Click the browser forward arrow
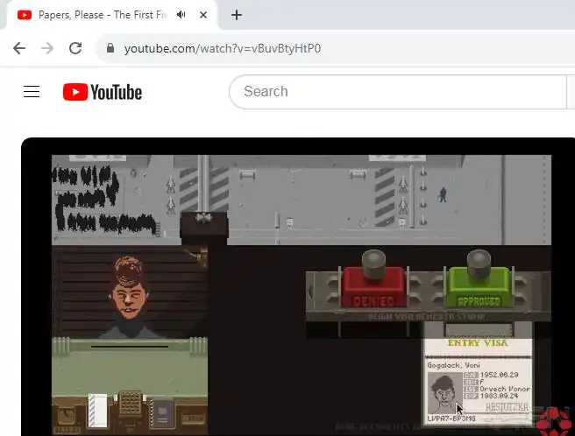 [x=47, y=48]
